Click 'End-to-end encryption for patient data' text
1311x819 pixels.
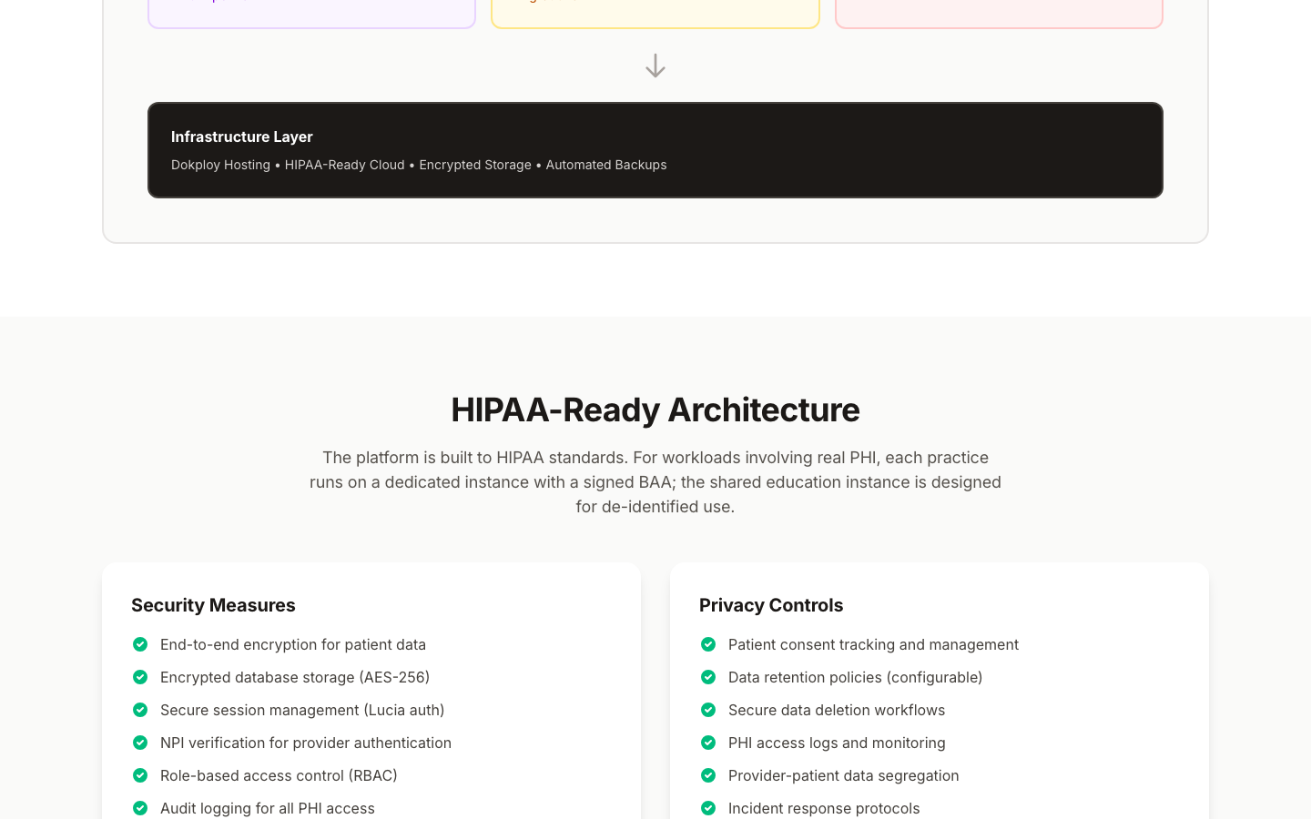coord(293,644)
